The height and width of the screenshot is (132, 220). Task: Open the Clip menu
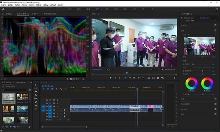click(x=17, y=5)
